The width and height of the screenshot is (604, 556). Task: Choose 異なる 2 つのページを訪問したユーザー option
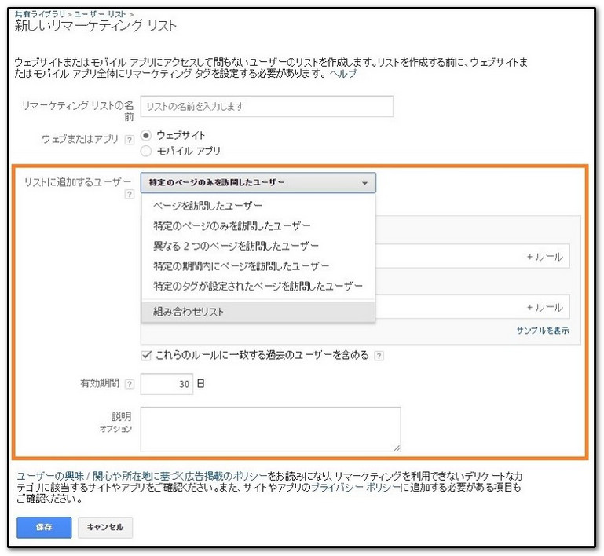click(x=258, y=246)
